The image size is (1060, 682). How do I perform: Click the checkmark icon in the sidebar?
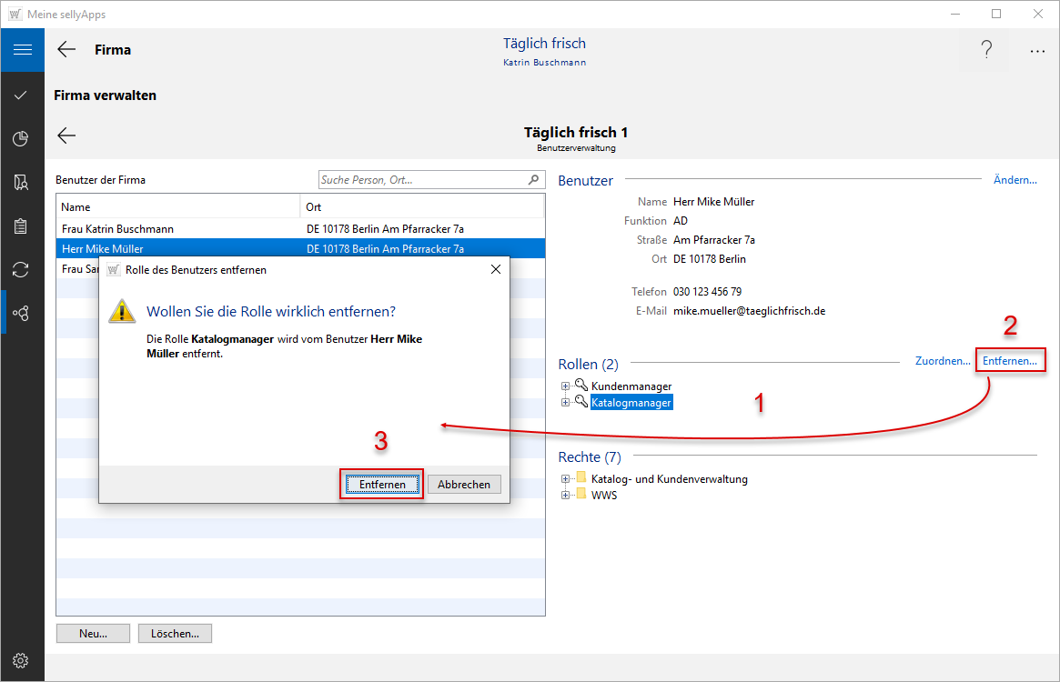(22, 95)
